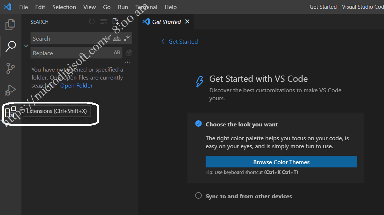Viewport: 384px width, 215px height.
Task: Click inside the Search input field
Action: point(67,38)
